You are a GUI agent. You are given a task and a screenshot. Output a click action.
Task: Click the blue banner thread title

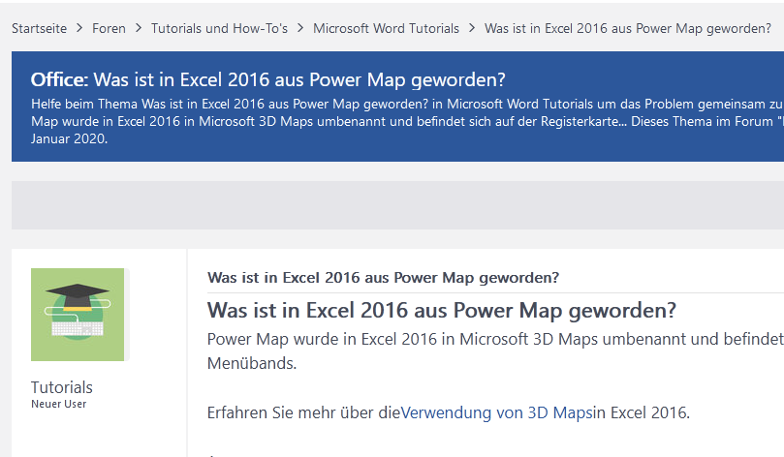268,80
